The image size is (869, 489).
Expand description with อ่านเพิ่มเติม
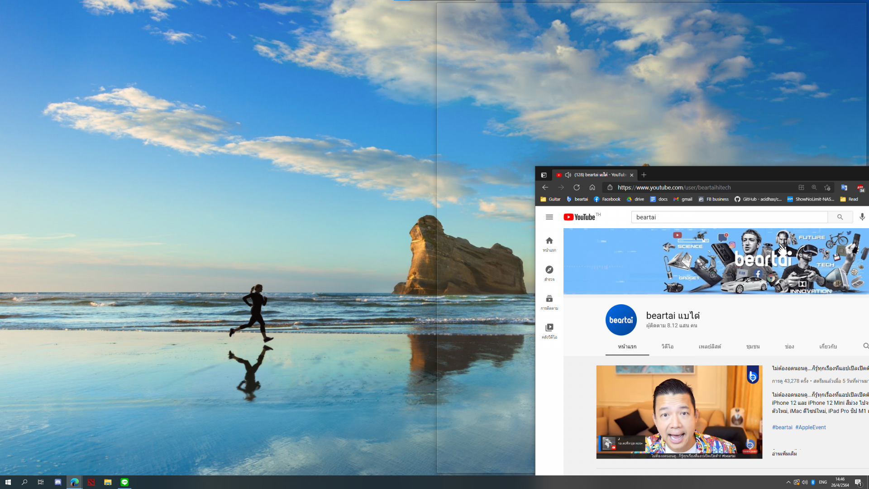coord(784,453)
